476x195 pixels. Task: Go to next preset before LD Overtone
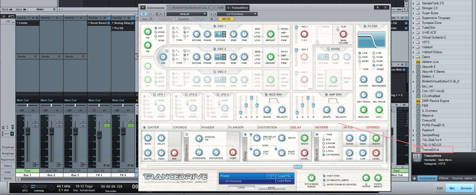215,14
